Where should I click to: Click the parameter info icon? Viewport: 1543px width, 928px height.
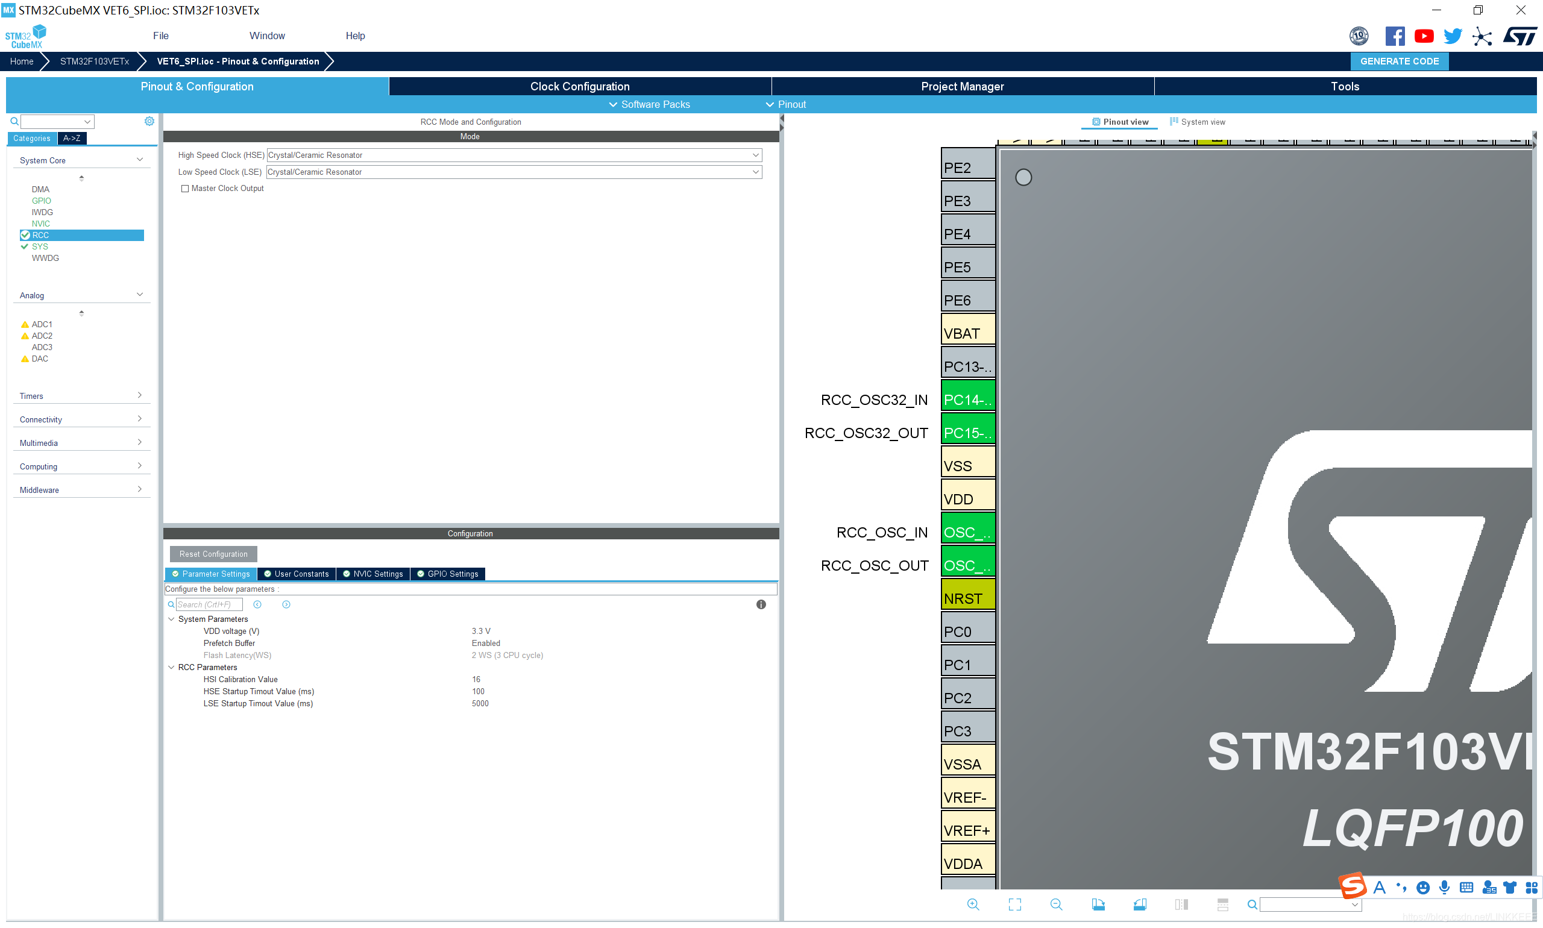761,604
